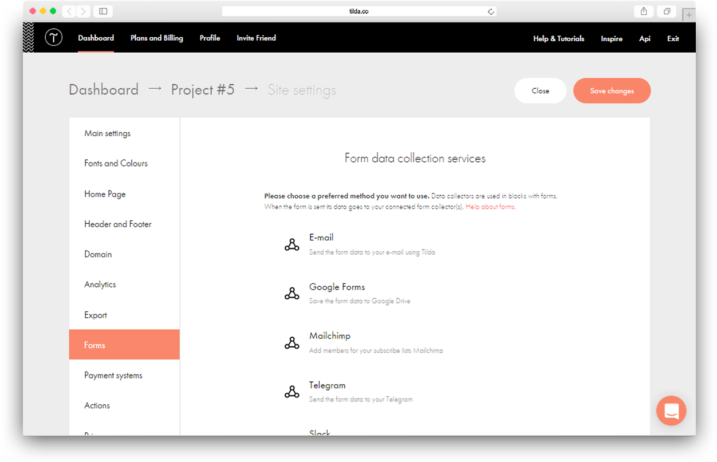This screenshot has height=462, width=717.
Task: Open the browser tab overview icon
Action: tap(665, 11)
